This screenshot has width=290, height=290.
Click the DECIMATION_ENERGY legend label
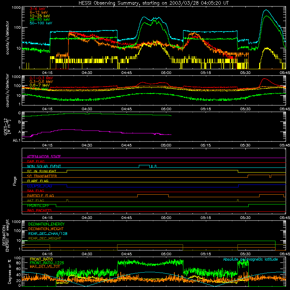[x=46, y=224]
